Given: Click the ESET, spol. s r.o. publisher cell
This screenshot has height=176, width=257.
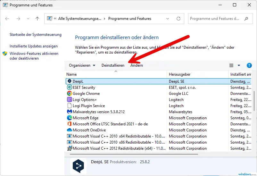Looking at the screenshot, I should (x=182, y=88).
